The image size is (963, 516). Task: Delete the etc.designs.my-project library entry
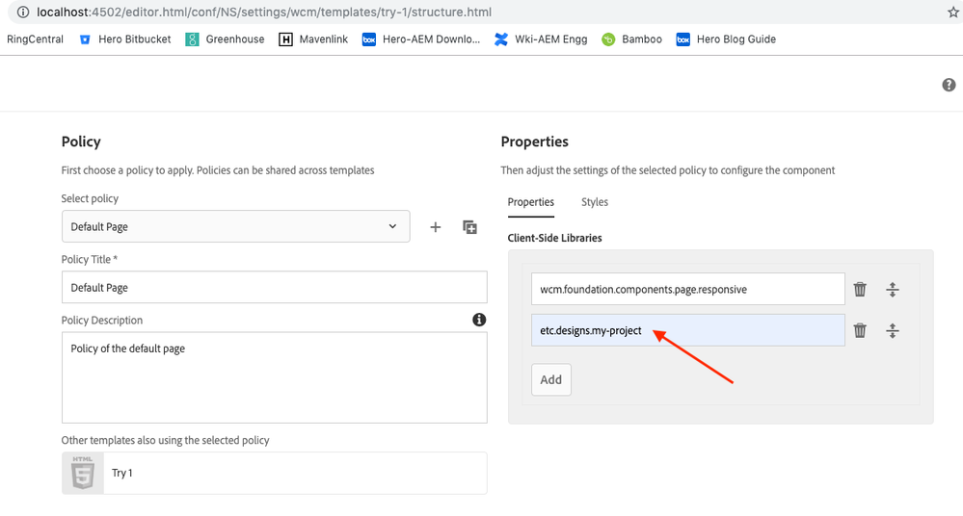pos(860,330)
